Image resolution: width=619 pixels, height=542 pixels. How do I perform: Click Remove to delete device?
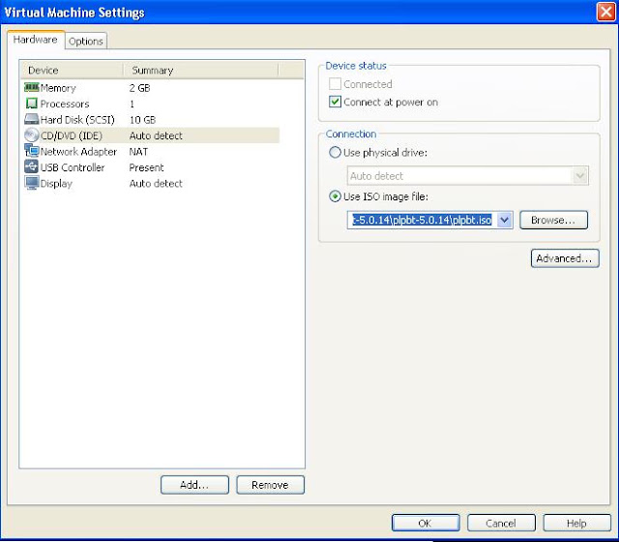[271, 485]
